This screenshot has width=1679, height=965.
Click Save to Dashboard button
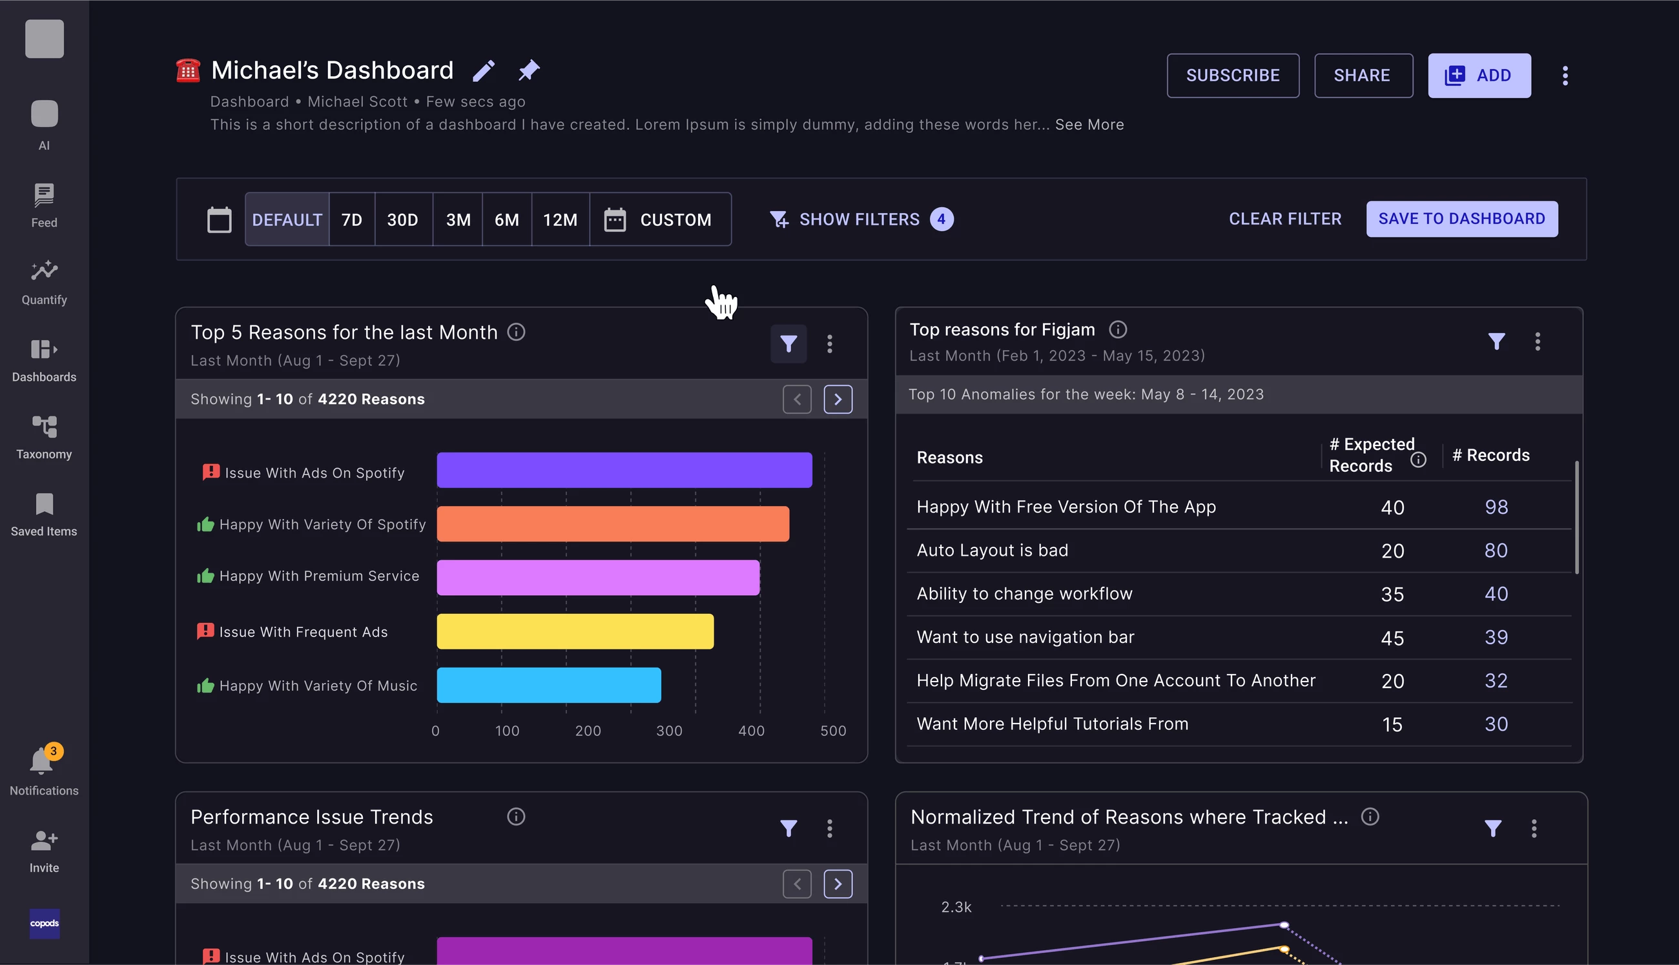(x=1461, y=219)
